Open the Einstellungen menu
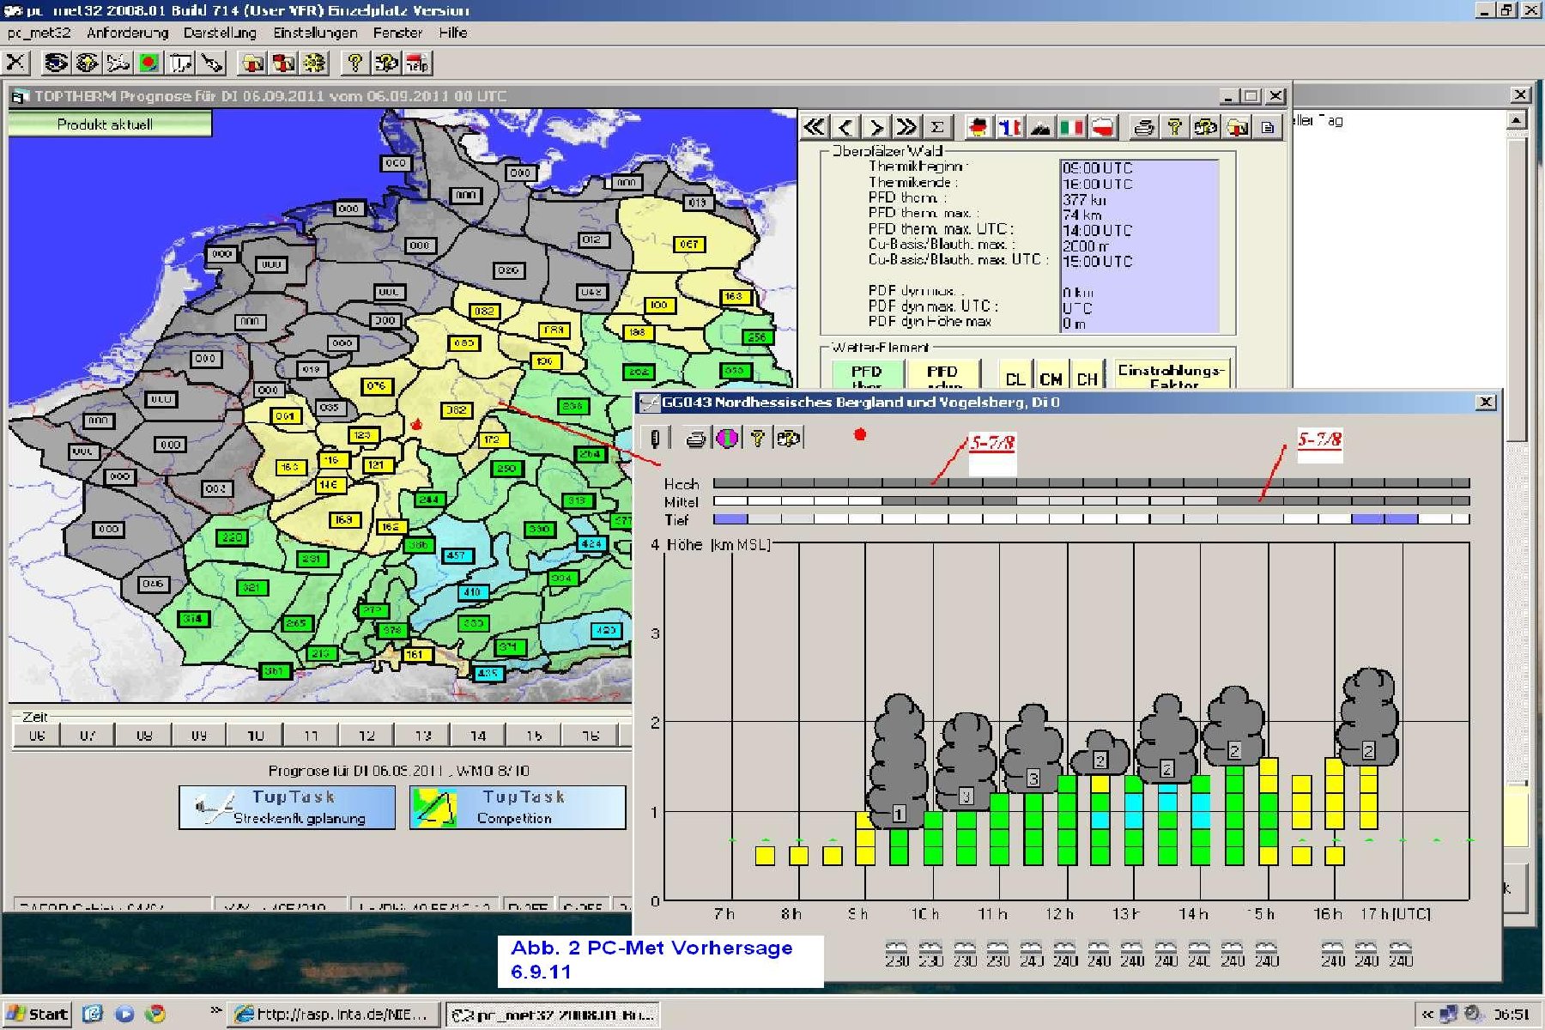 point(314,33)
